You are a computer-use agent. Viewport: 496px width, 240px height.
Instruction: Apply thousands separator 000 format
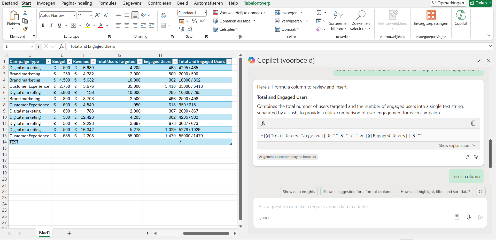tap(203, 21)
